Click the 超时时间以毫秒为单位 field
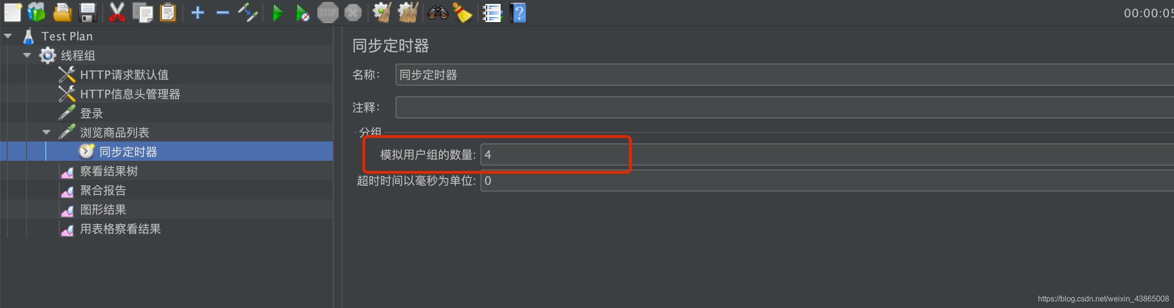 point(827,180)
